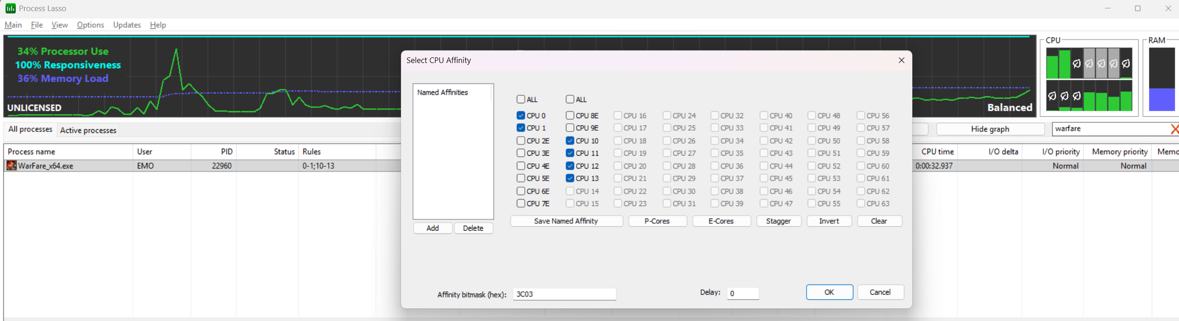Click the WarFare_x64.exe process icon
This screenshot has height=321, width=1179.
tap(12, 165)
